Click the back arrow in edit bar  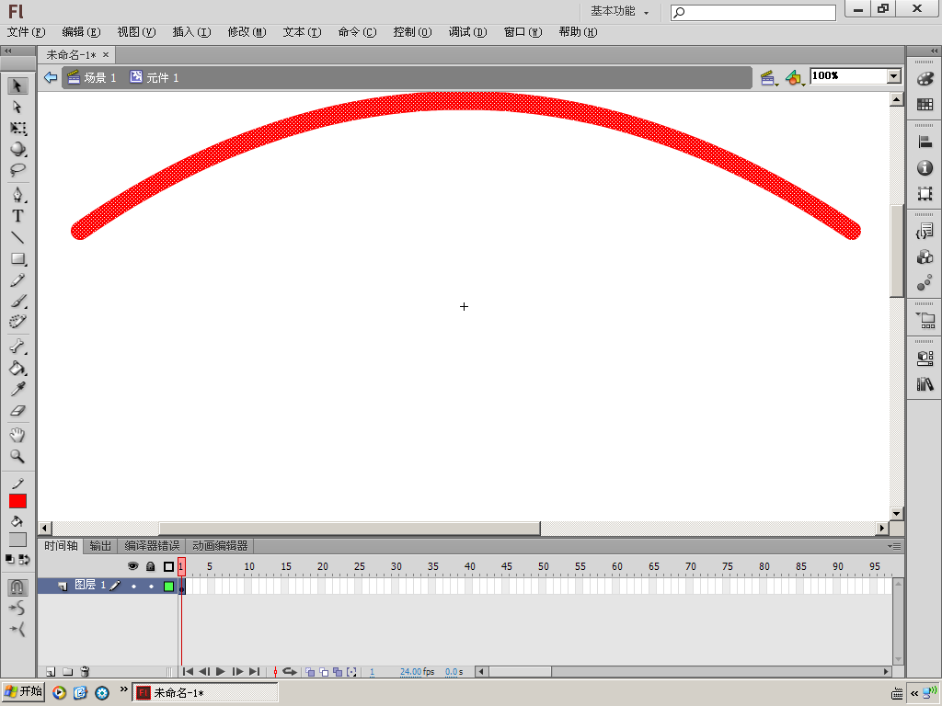(x=51, y=77)
